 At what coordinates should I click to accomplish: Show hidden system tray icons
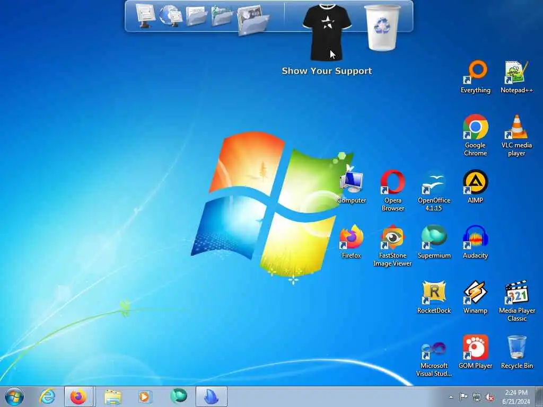coord(451,397)
